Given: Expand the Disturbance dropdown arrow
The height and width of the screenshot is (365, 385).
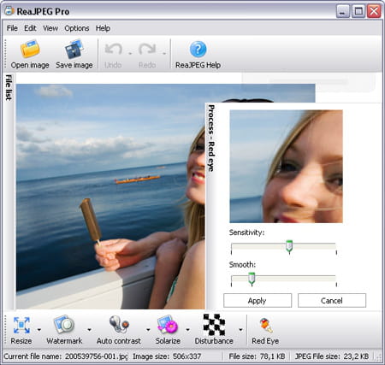Looking at the screenshot, I should [x=240, y=330].
